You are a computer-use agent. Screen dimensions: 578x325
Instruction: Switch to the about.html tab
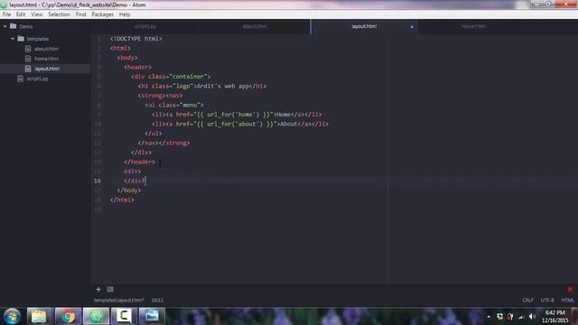click(x=255, y=26)
